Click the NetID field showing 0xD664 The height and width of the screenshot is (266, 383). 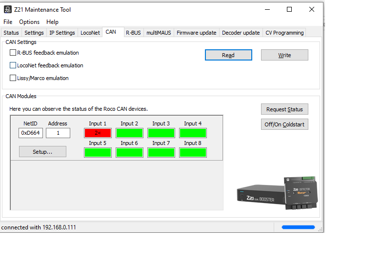click(31, 133)
